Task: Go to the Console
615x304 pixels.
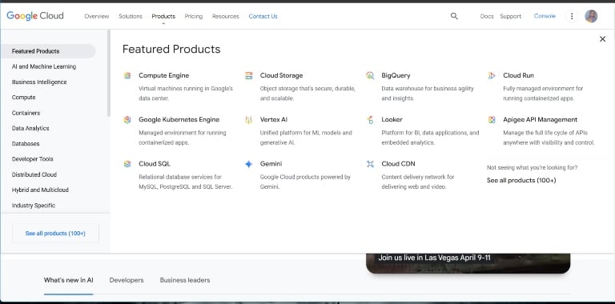Action: (x=545, y=16)
